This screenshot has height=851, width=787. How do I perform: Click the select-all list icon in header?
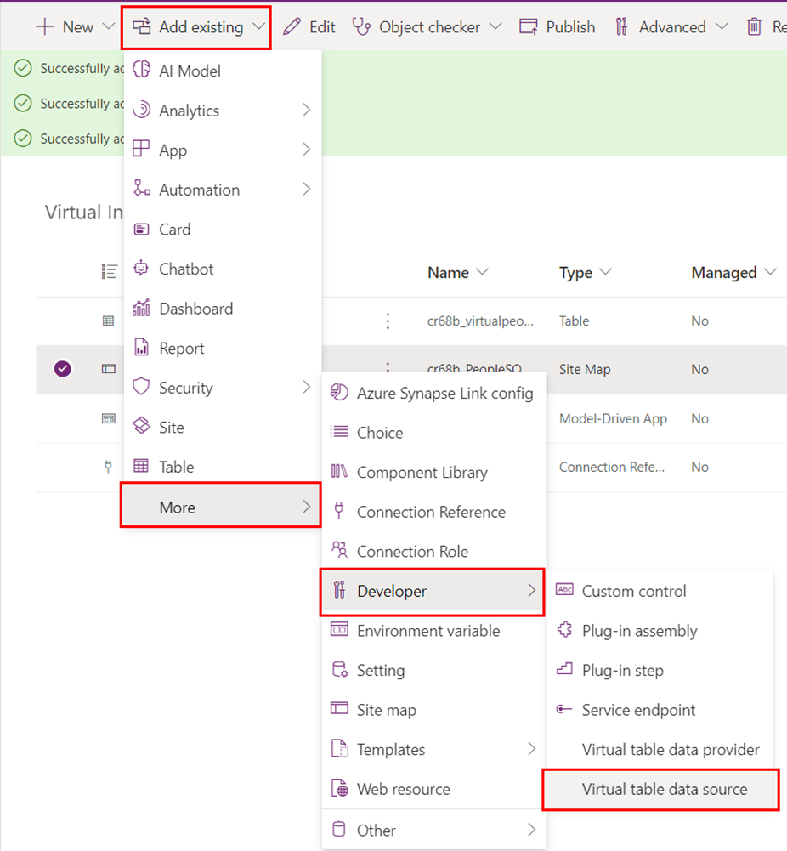109,272
